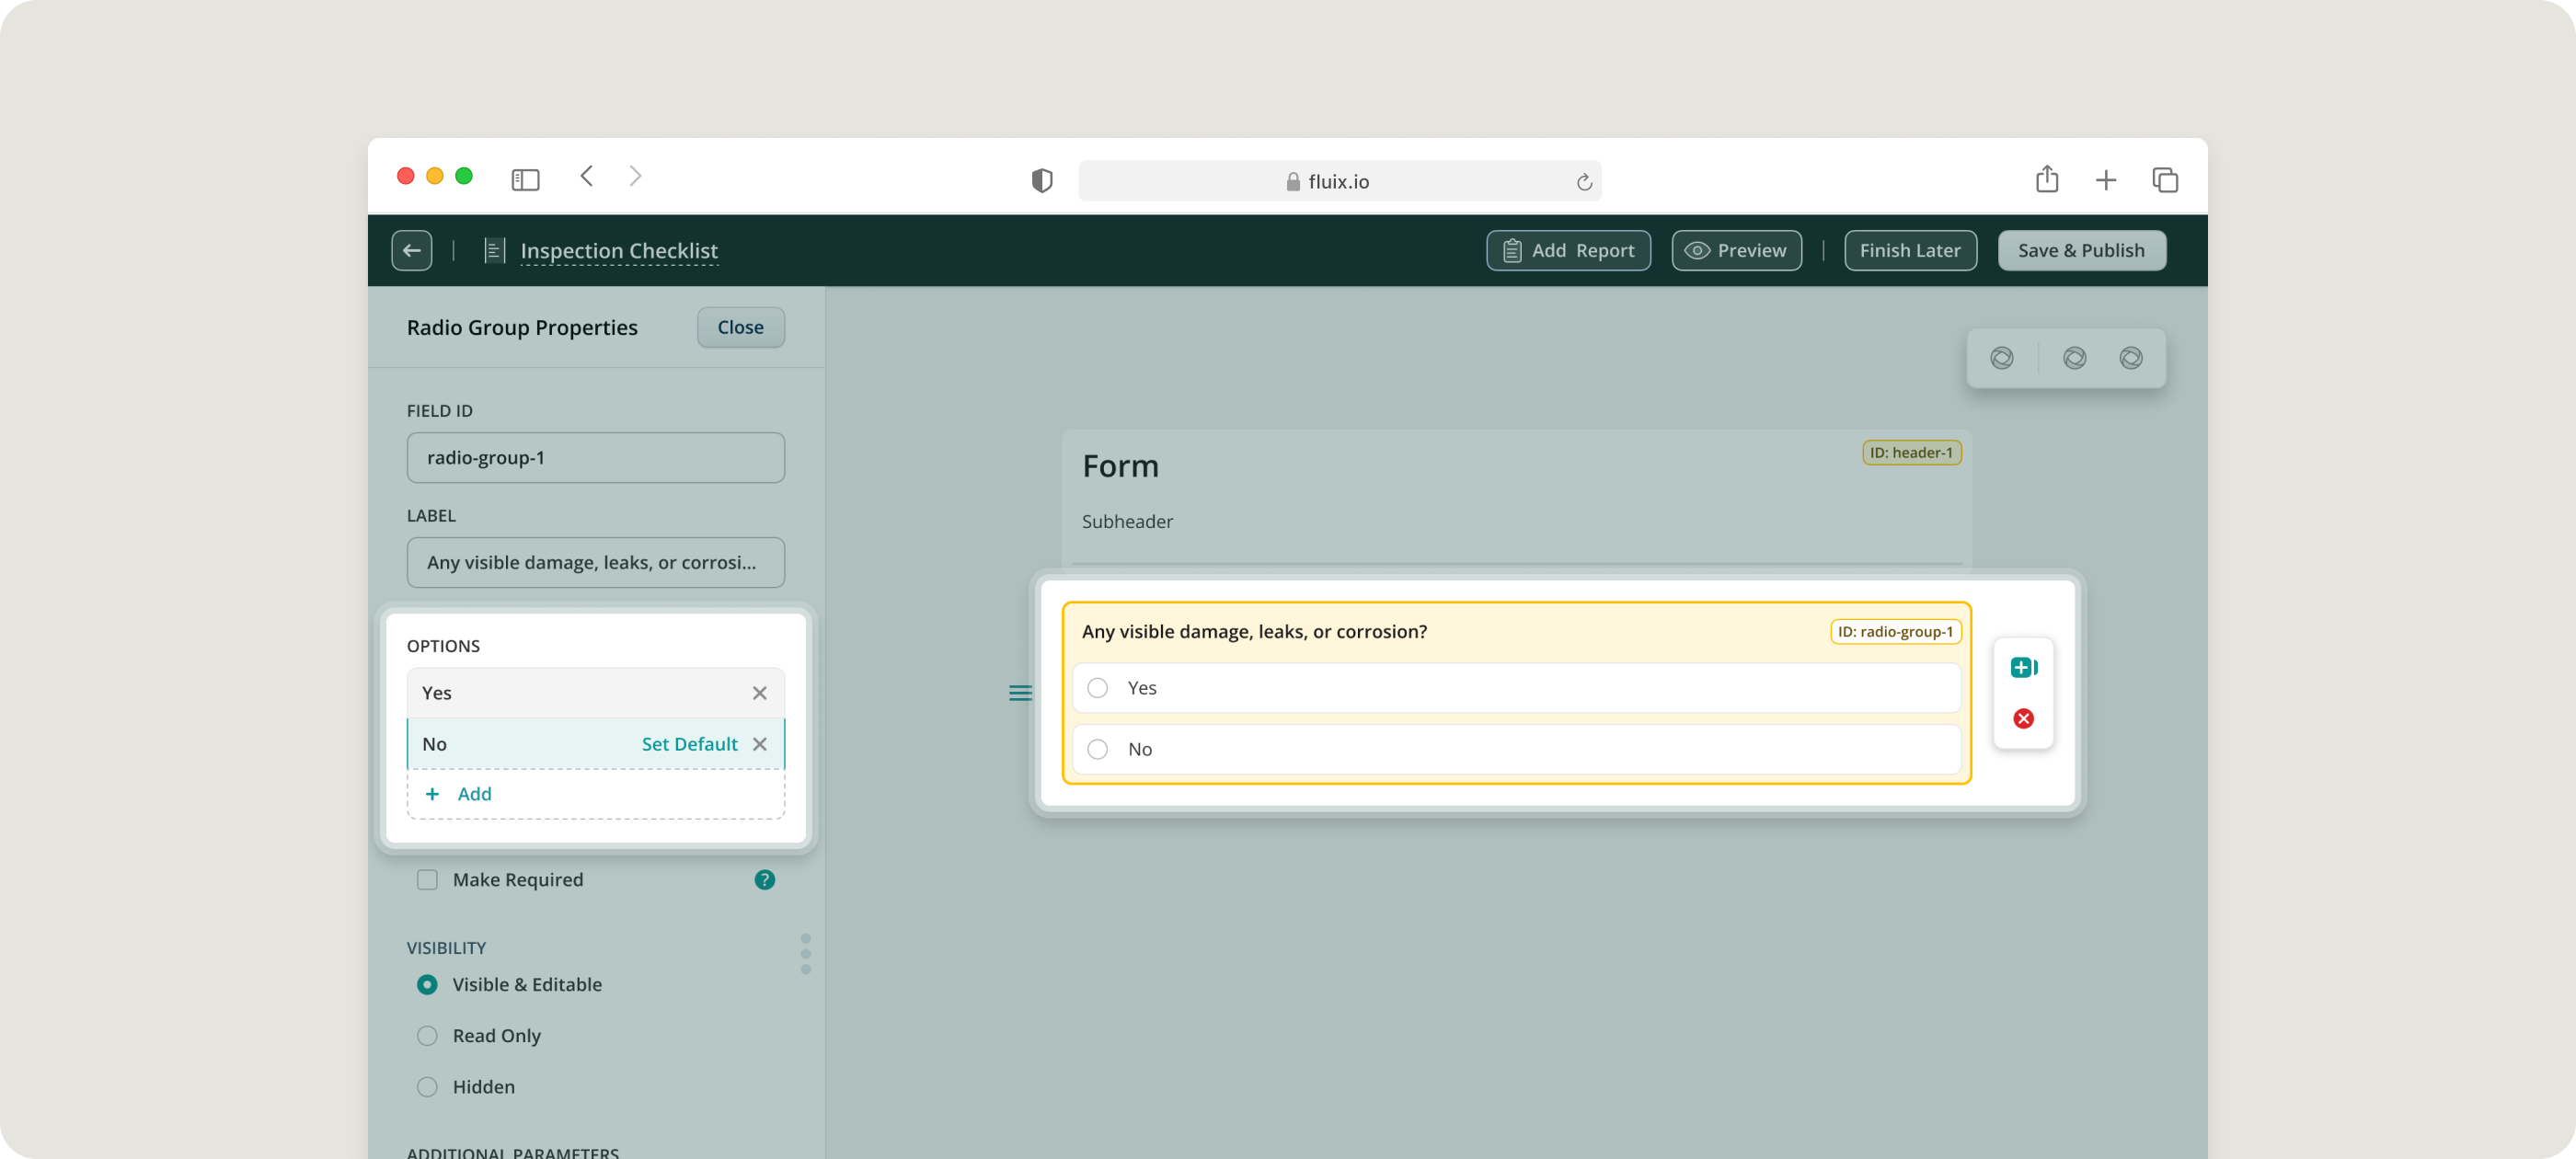
Task: Remove the Yes option with X
Action: (759, 693)
